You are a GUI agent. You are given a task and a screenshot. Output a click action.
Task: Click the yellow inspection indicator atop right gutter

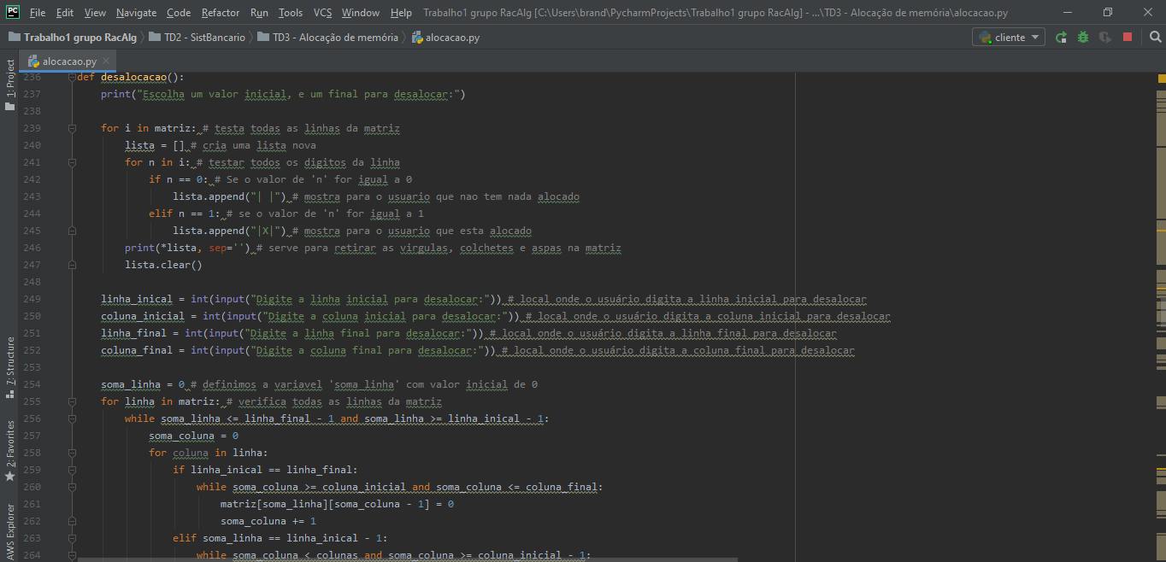1161,78
